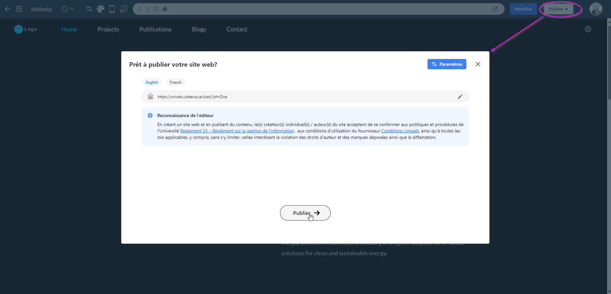The height and width of the screenshot is (294, 611).
Task: Open the user profile avatar menu
Action: 596,9
